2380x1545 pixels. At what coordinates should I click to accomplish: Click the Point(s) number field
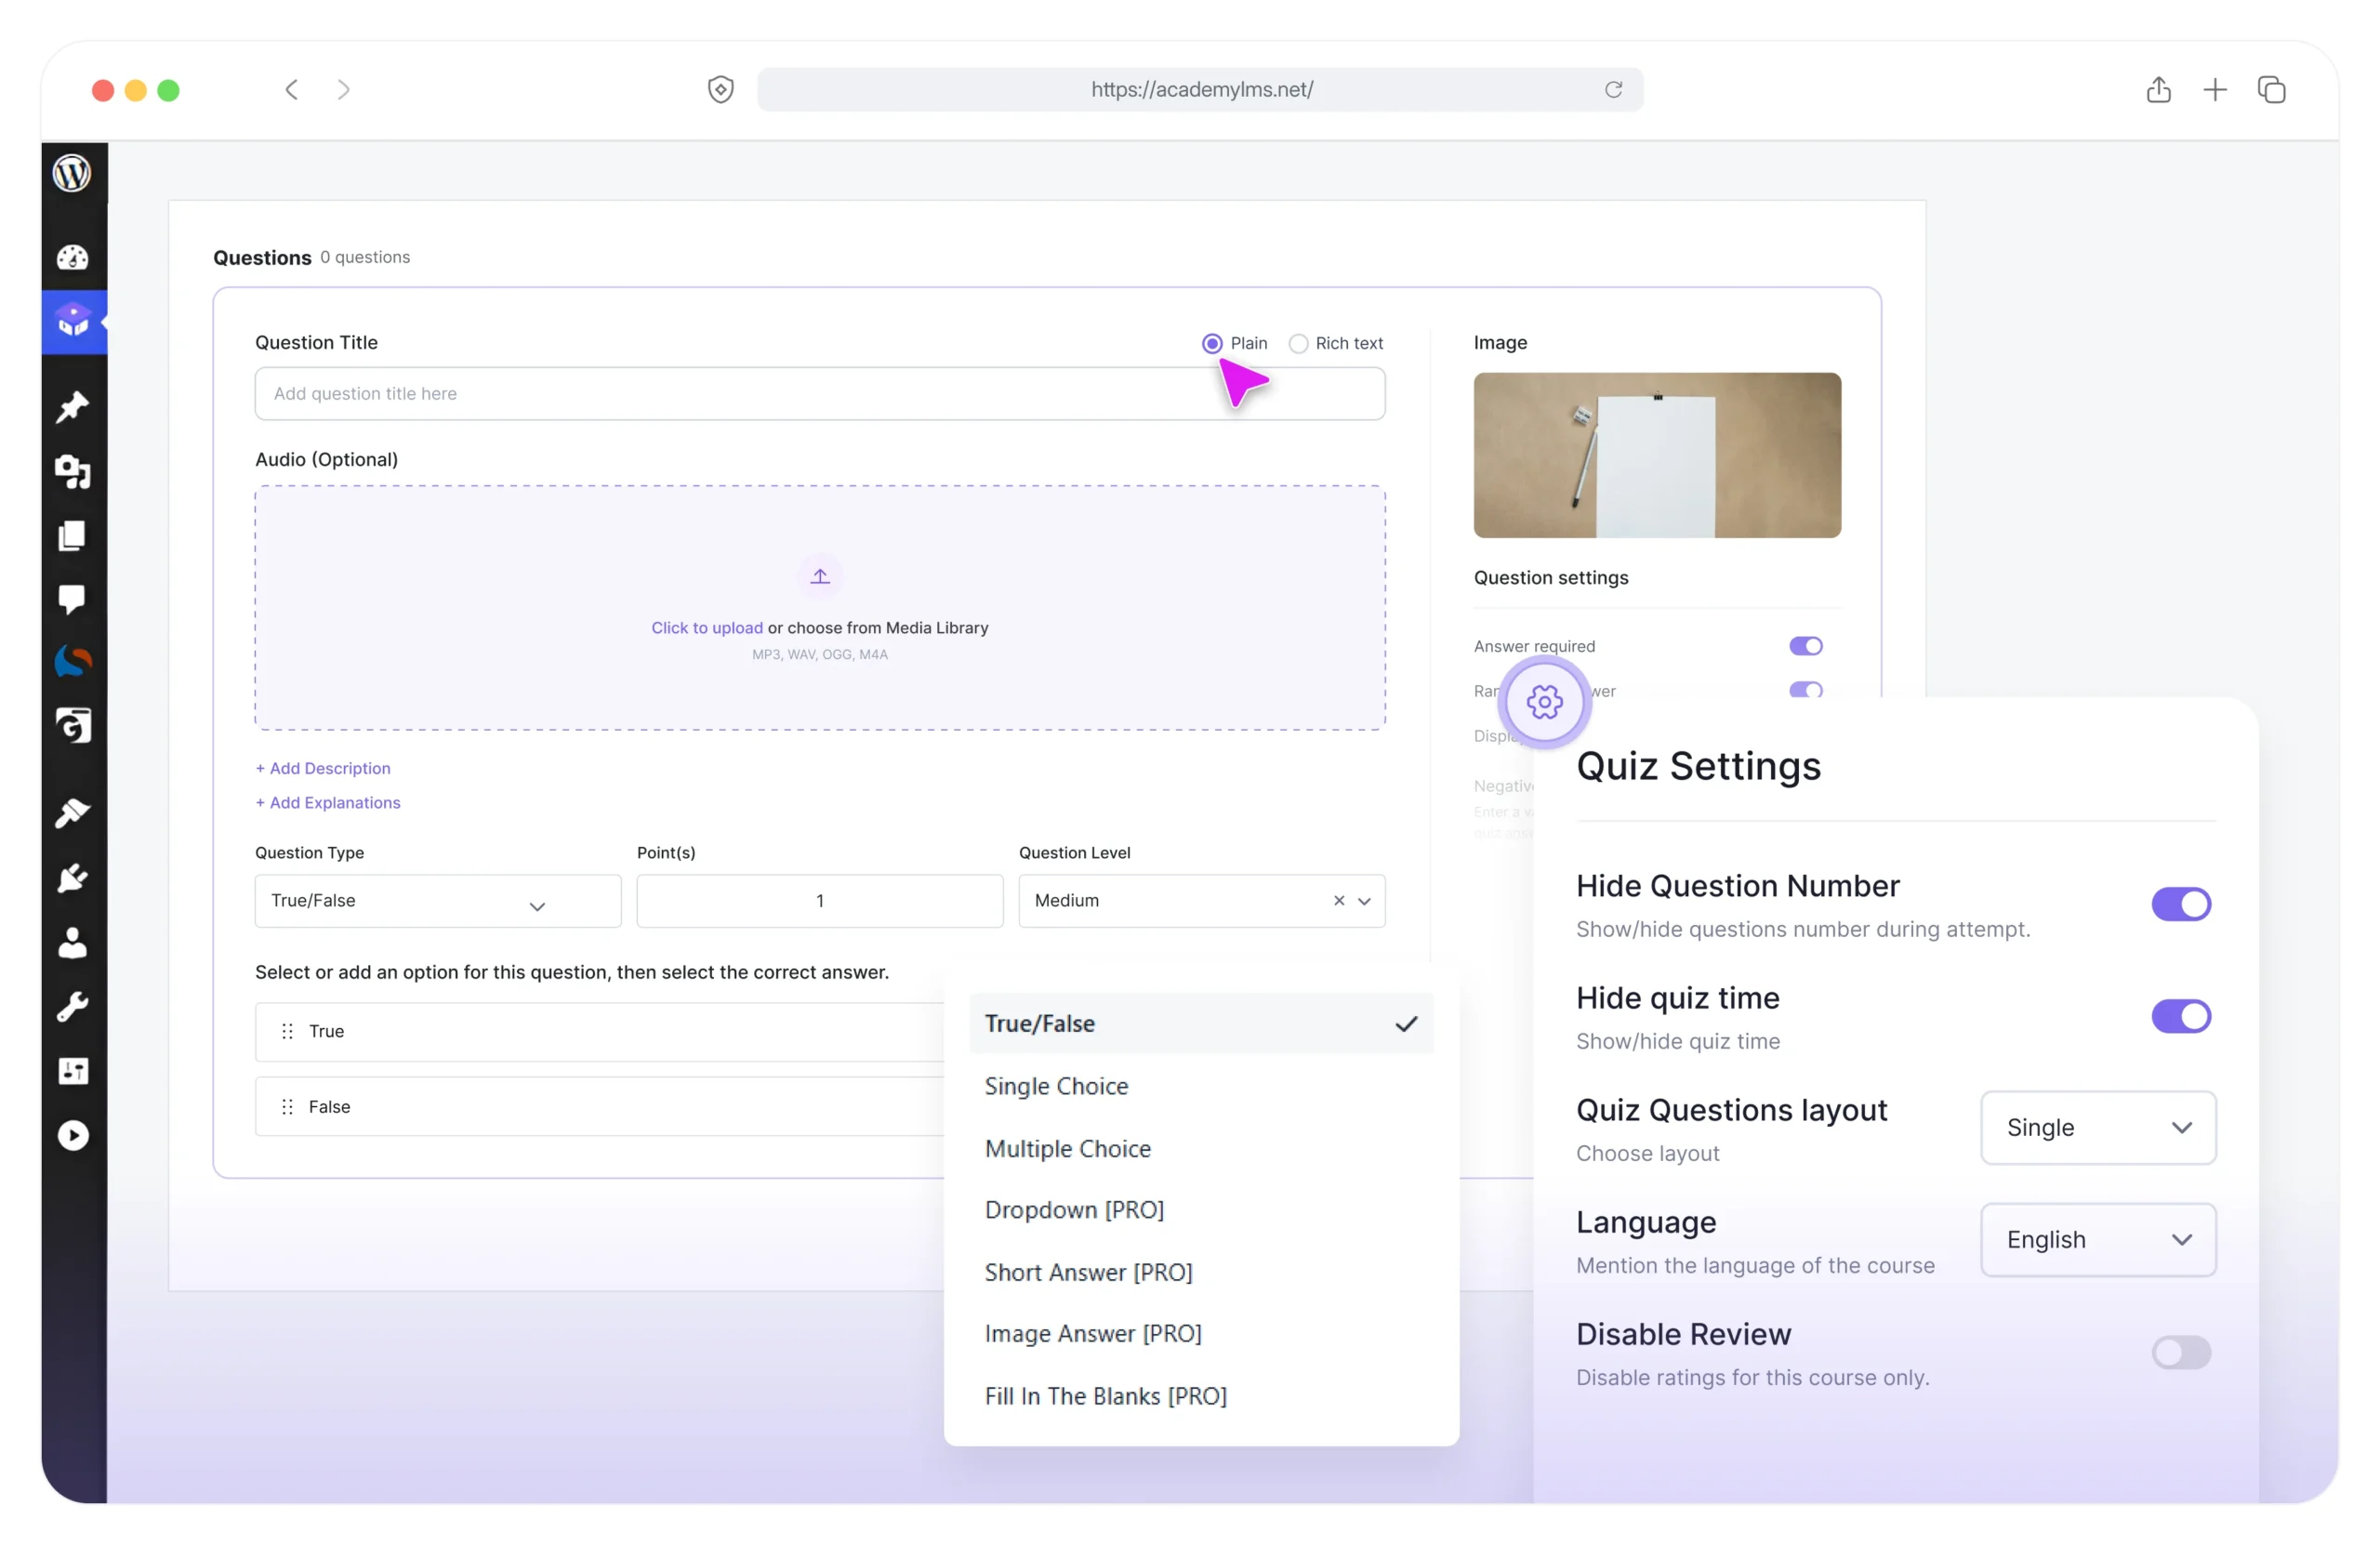pos(820,902)
